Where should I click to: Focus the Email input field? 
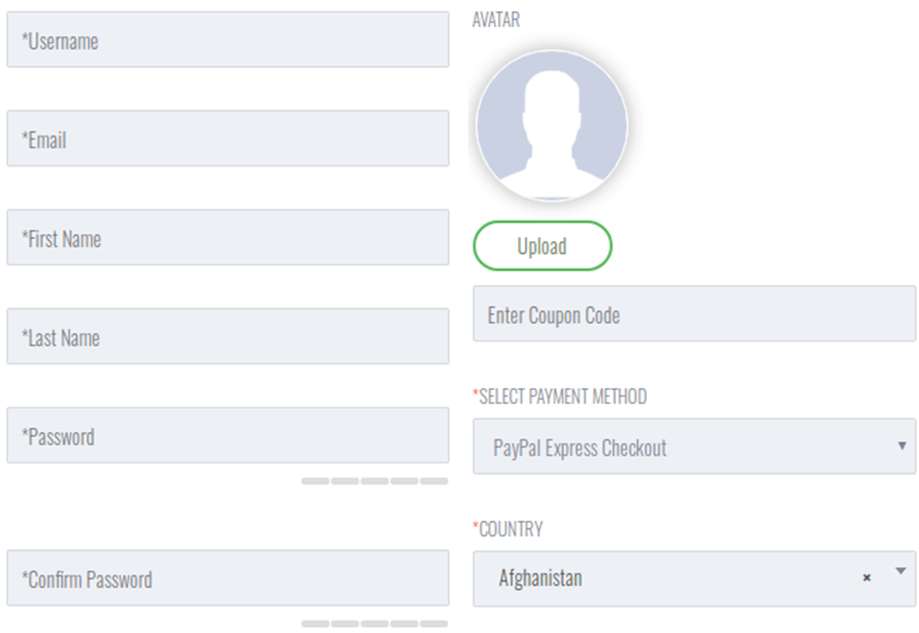228,138
